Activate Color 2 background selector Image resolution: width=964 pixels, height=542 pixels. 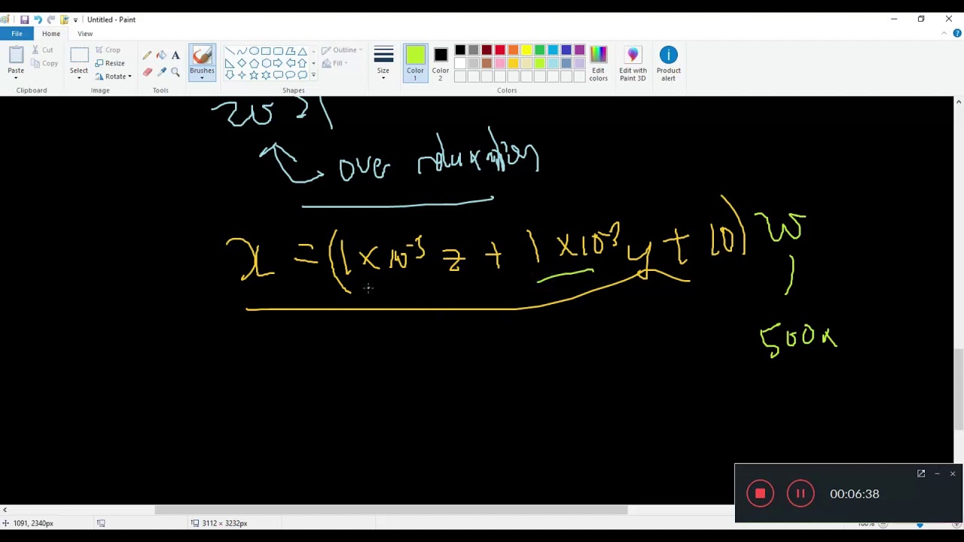[x=441, y=64]
